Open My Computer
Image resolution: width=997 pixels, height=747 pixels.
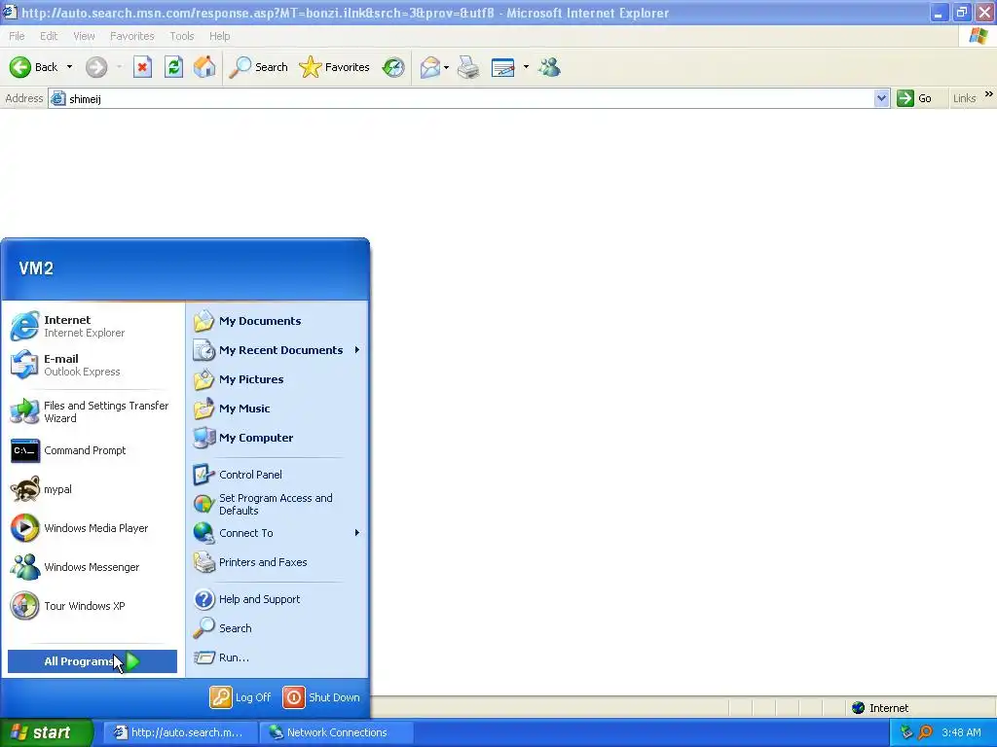click(x=277, y=438)
